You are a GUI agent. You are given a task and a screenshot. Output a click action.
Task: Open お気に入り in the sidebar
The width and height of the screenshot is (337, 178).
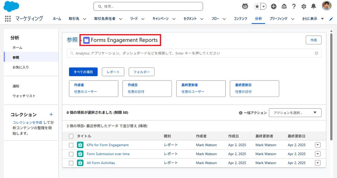point(21,67)
